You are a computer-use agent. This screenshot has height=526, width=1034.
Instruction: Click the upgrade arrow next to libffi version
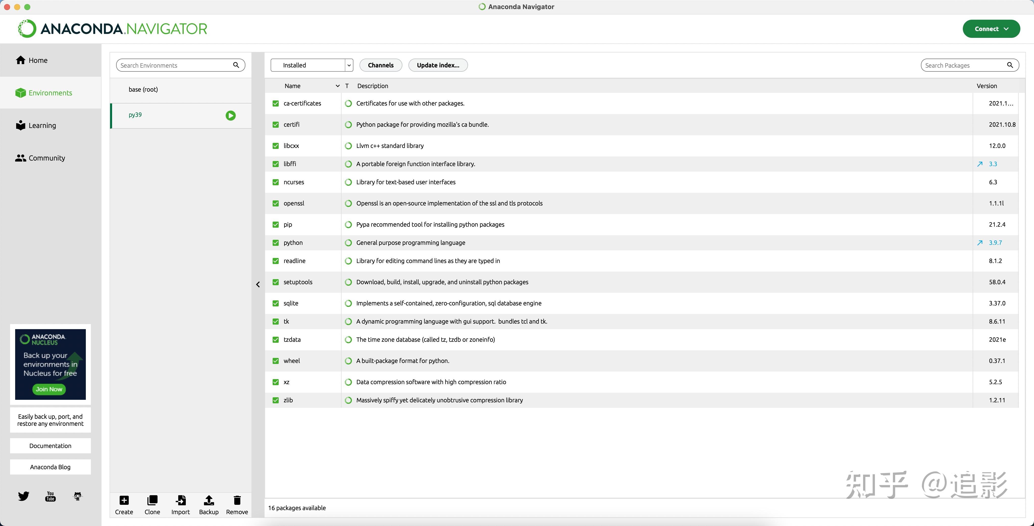click(x=980, y=164)
